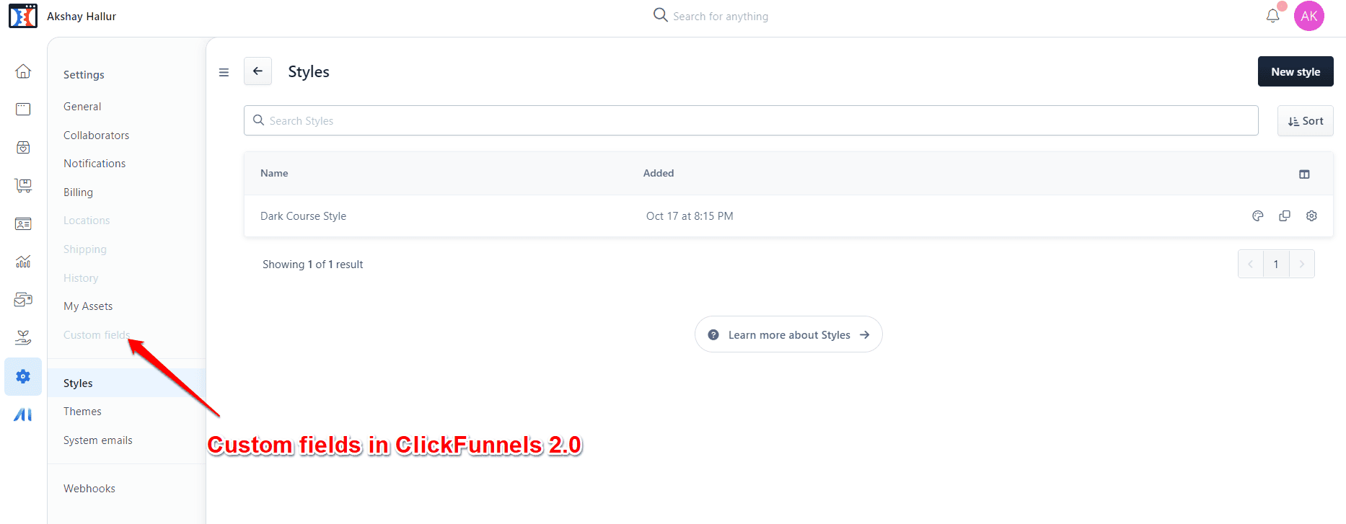Duplicate Dark Course Style with copy icon
The image size is (1346, 524).
(1285, 216)
